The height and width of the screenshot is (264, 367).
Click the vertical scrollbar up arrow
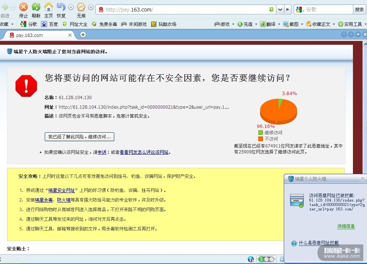pyautogui.click(x=365, y=44)
